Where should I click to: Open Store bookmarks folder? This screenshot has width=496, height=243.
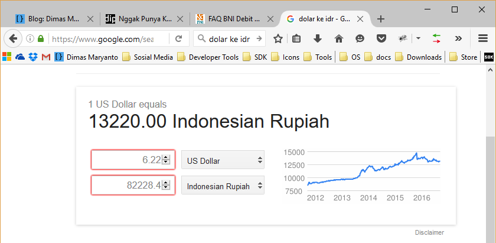coord(464,57)
